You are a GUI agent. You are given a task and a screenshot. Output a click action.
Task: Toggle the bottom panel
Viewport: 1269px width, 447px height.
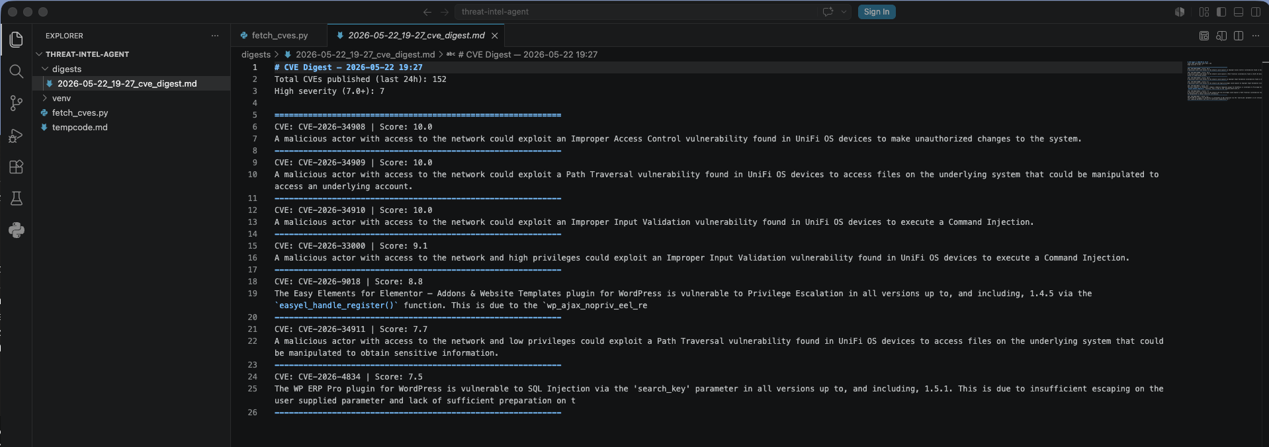pyautogui.click(x=1239, y=12)
